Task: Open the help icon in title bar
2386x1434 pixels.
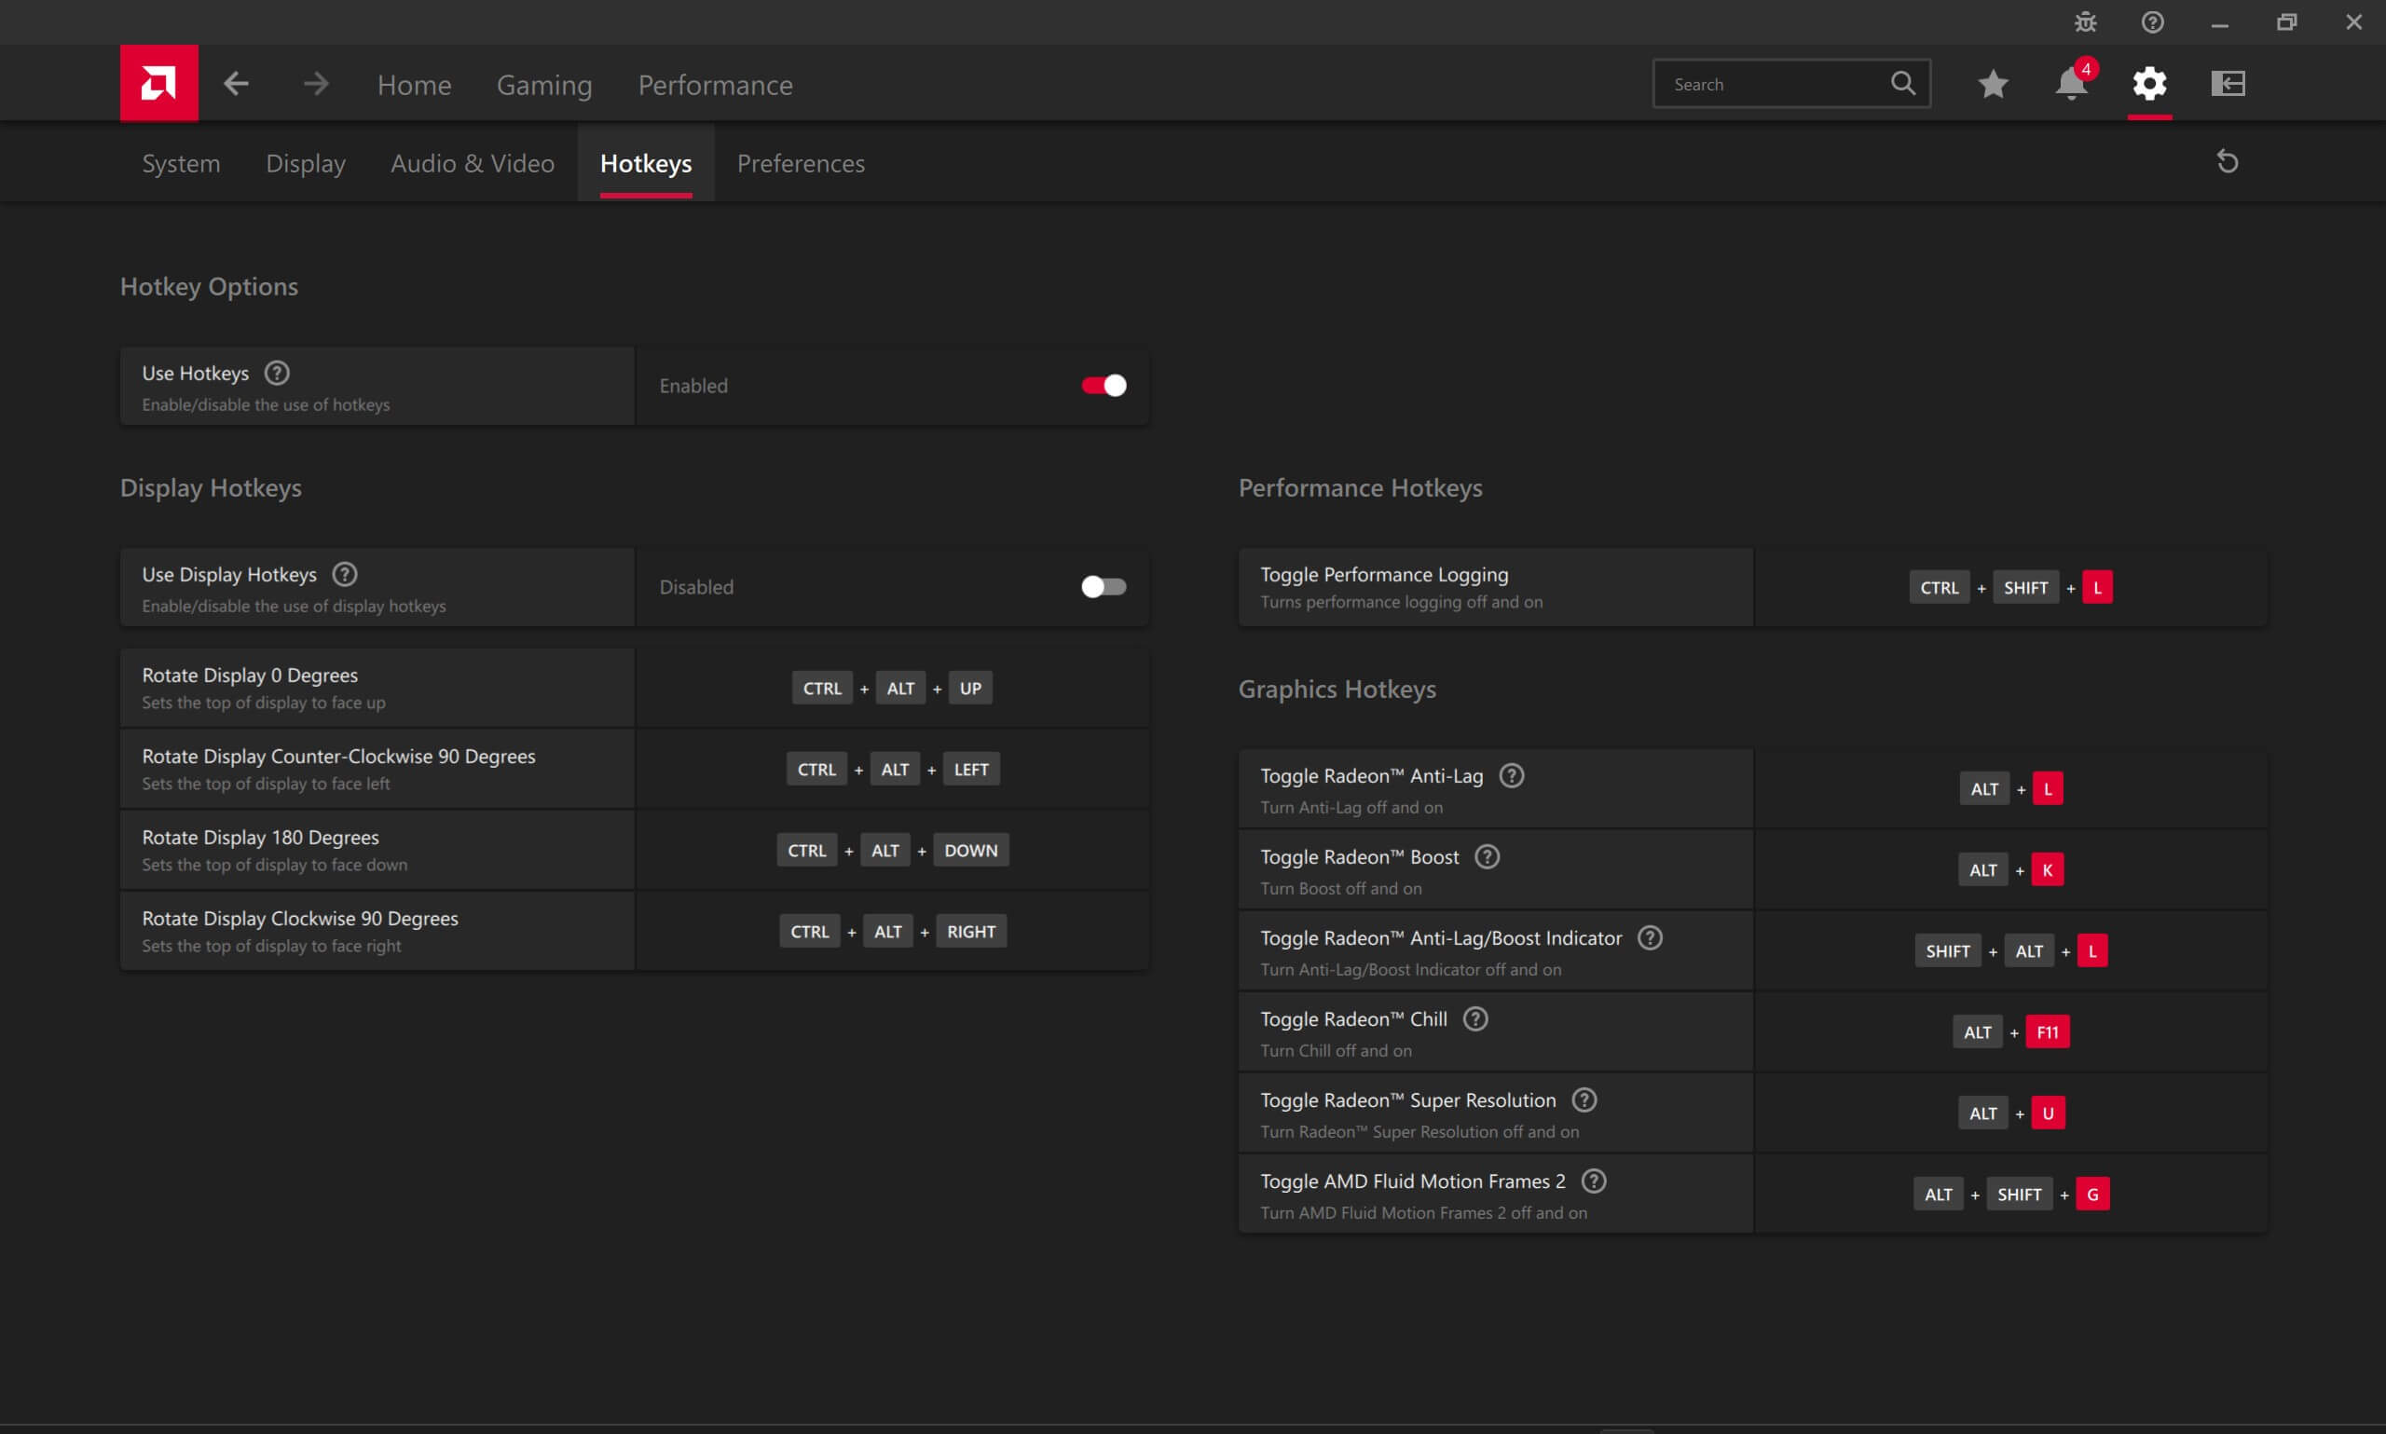Action: pos(2152,21)
